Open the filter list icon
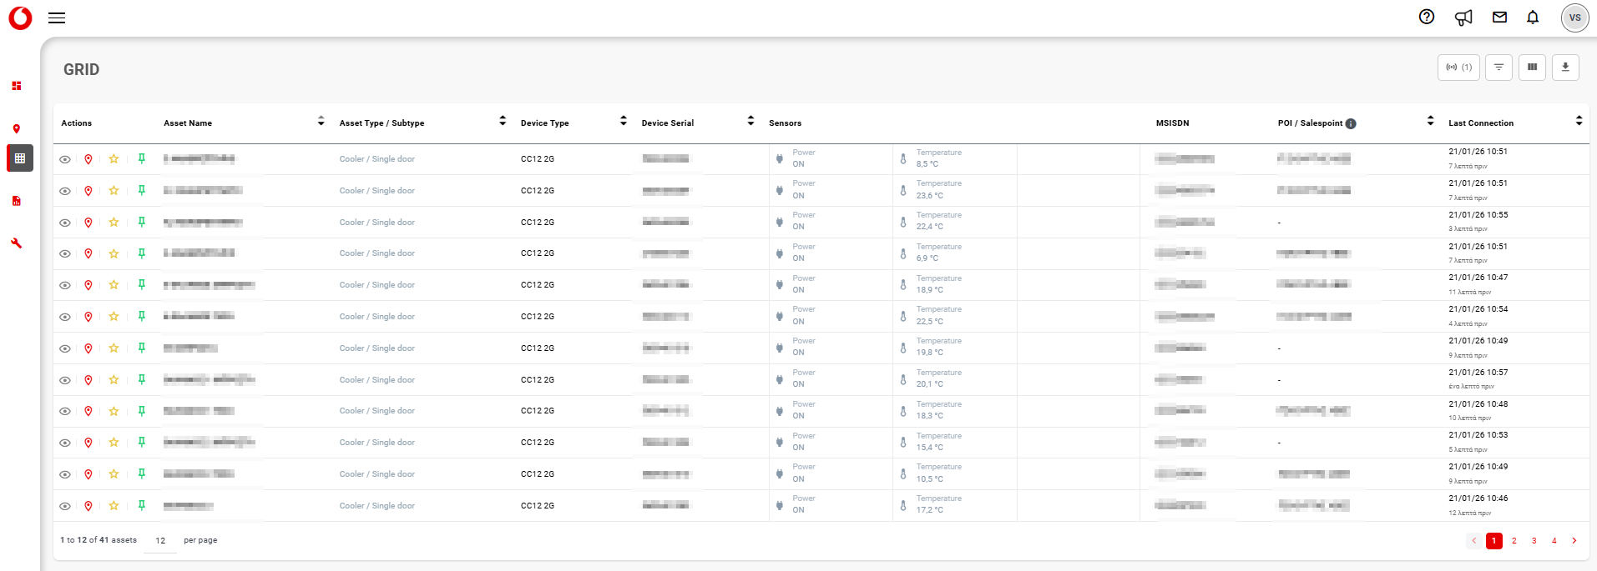The width and height of the screenshot is (1597, 571). point(1498,68)
